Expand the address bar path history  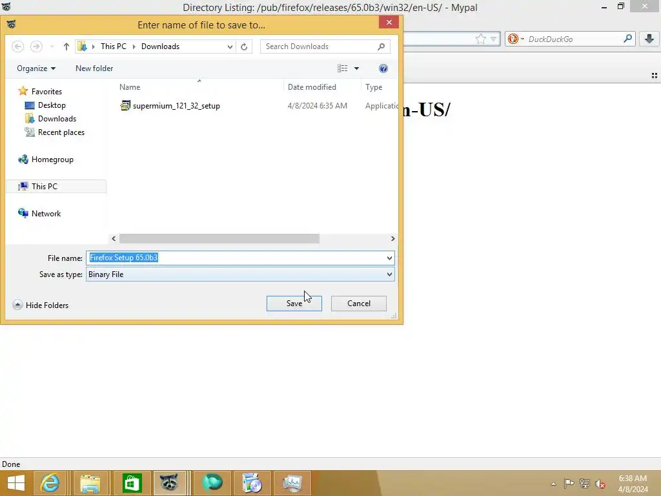[230, 46]
